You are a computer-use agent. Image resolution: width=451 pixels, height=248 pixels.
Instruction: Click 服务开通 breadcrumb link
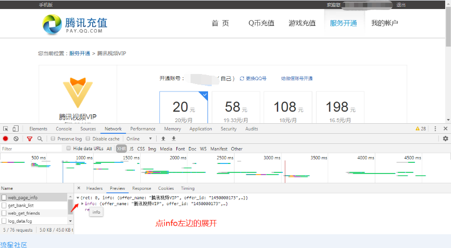(x=80, y=53)
